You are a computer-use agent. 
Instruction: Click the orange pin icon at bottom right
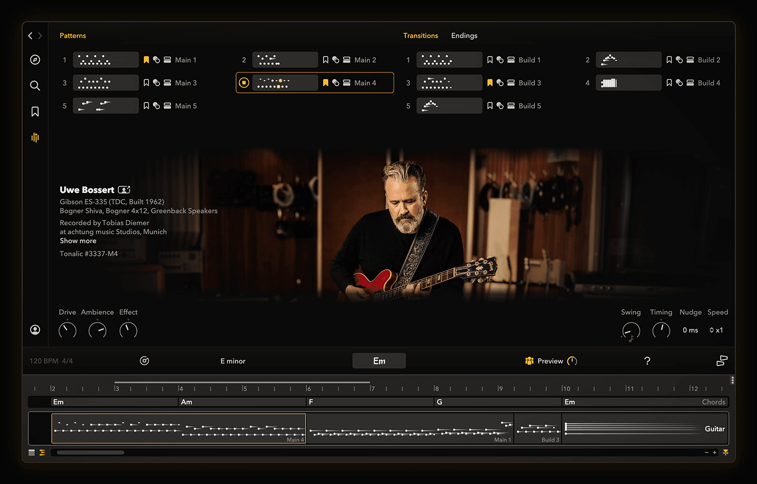click(x=726, y=453)
